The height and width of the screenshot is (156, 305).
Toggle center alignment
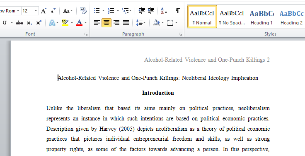[107, 23]
